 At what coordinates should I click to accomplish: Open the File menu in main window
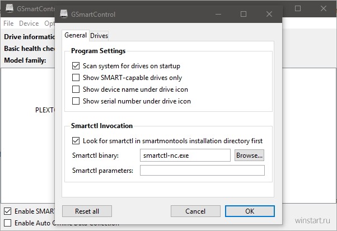8,23
